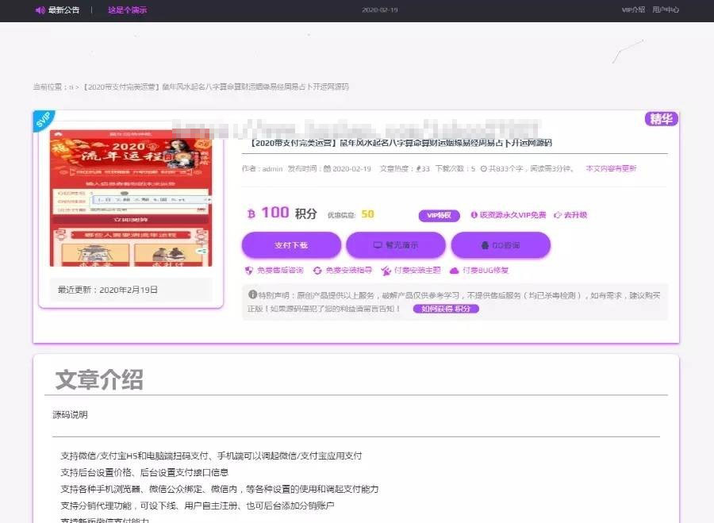Click the 支付下载 button
The height and width of the screenshot is (523, 714).
click(291, 244)
